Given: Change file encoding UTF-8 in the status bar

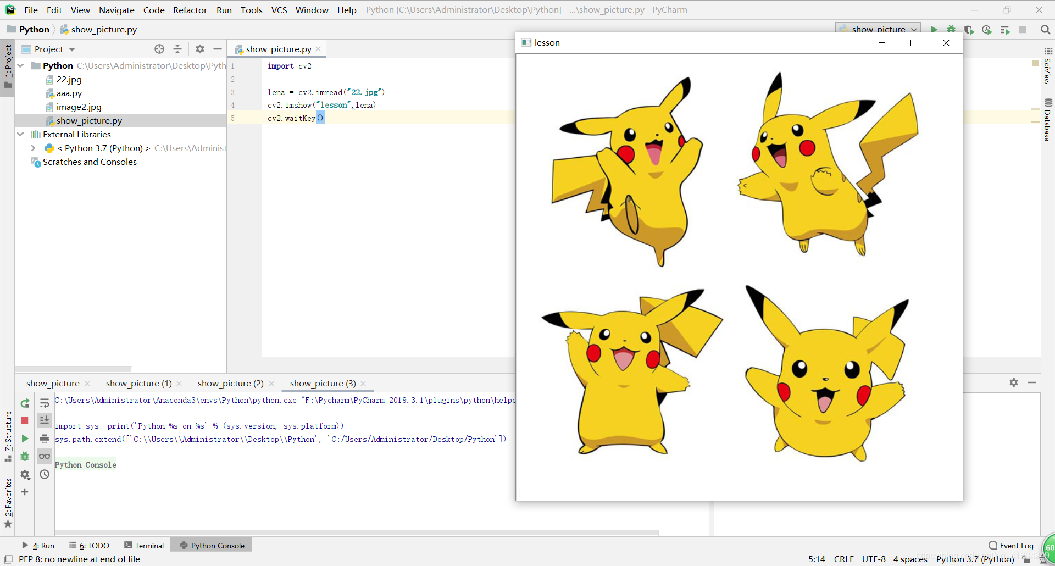Looking at the screenshot, I should click(x=874, y=559).
